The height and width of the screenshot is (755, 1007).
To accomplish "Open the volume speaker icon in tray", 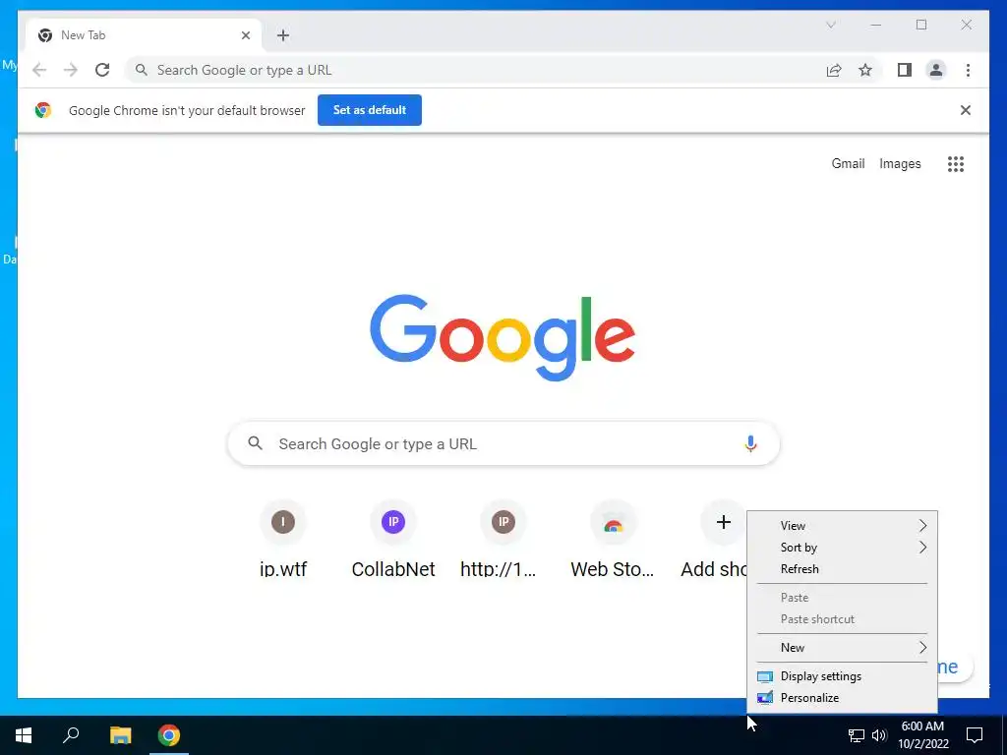I will 879,735.
